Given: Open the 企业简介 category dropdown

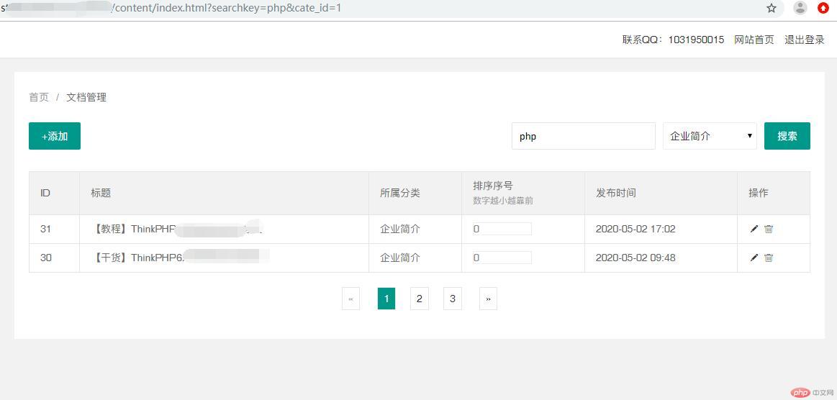Looking at the screenshot, I should tap(710, 136).
